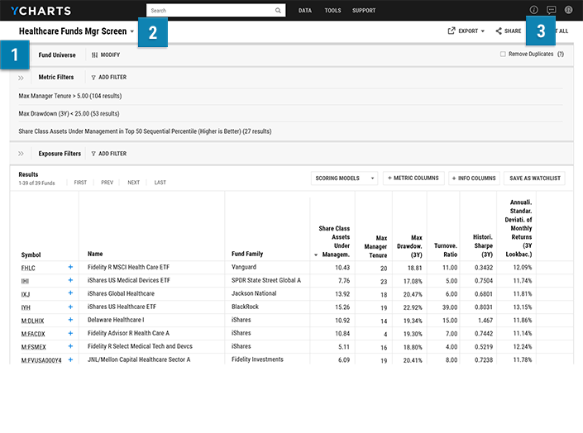Open the M:DLHIX symbol link
This screenshot has width=583, height=433.
(x=32, y=321)
